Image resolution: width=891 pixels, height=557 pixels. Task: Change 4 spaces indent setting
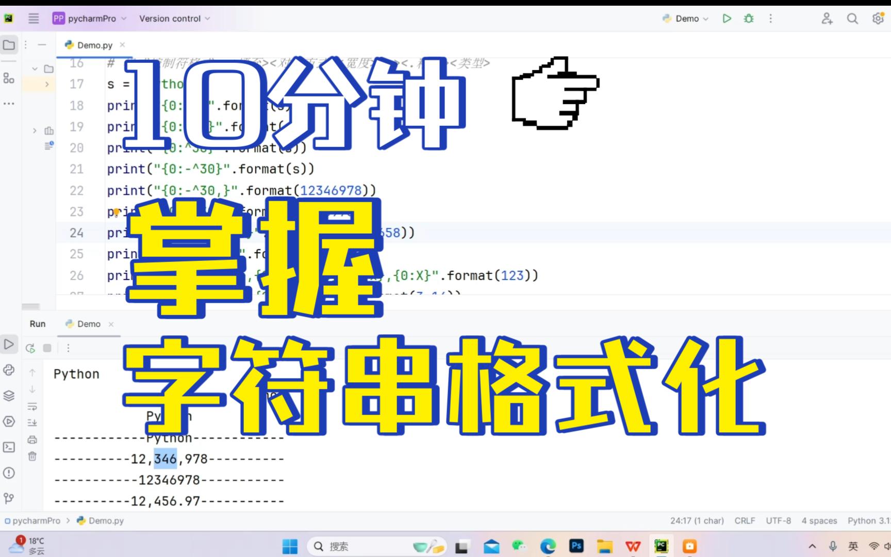click(819, 521)
